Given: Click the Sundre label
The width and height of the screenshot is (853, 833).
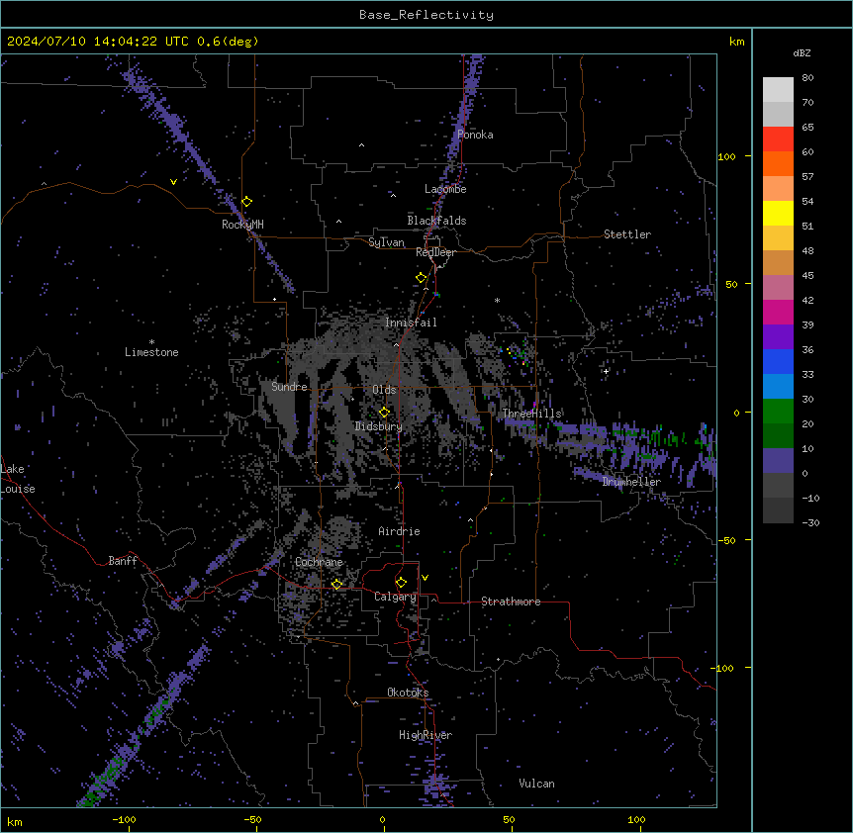Looking at the screenshot, I should pos(289,387).
